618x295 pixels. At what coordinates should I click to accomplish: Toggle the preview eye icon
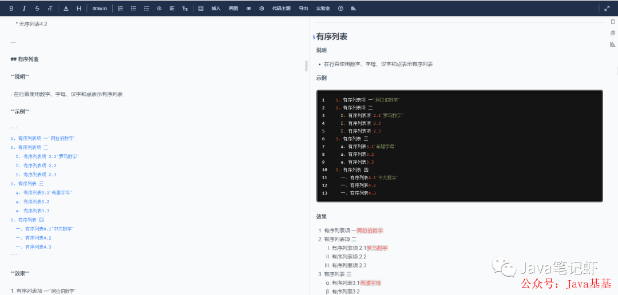coord(249,8)
